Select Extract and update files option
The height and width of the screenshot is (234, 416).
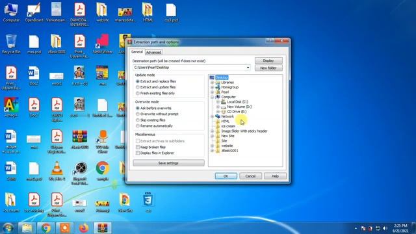[x=155, y=87]
